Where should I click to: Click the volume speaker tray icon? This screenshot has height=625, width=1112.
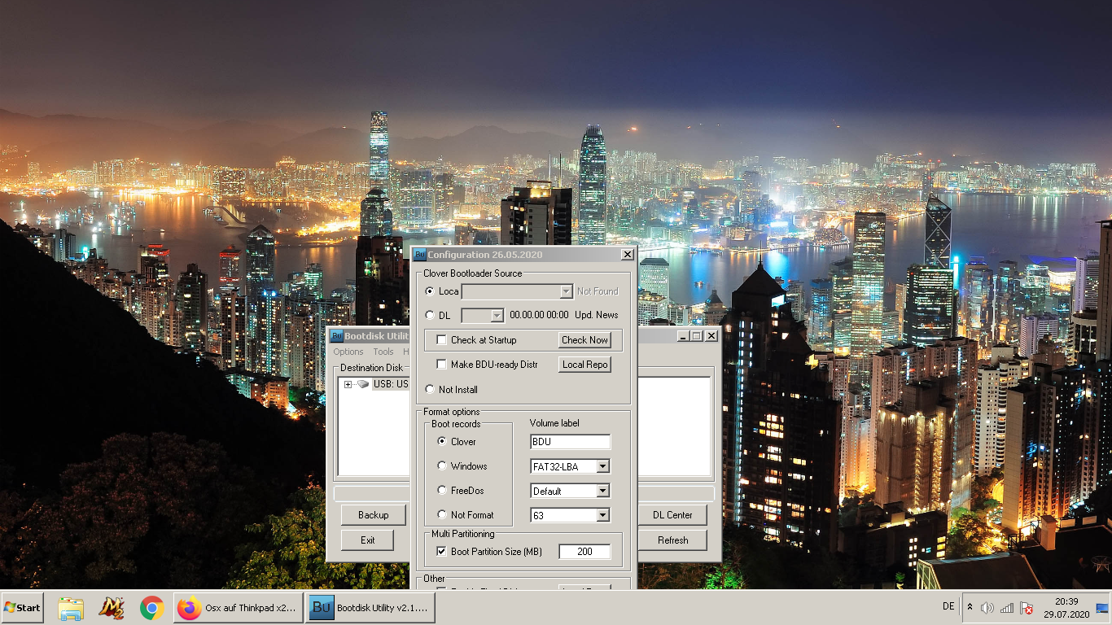coord(987,608)
